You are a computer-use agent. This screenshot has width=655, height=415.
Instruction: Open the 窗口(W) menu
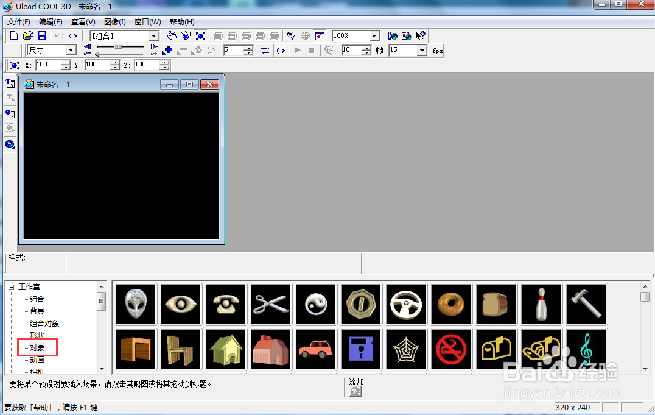tap(147, 22)
